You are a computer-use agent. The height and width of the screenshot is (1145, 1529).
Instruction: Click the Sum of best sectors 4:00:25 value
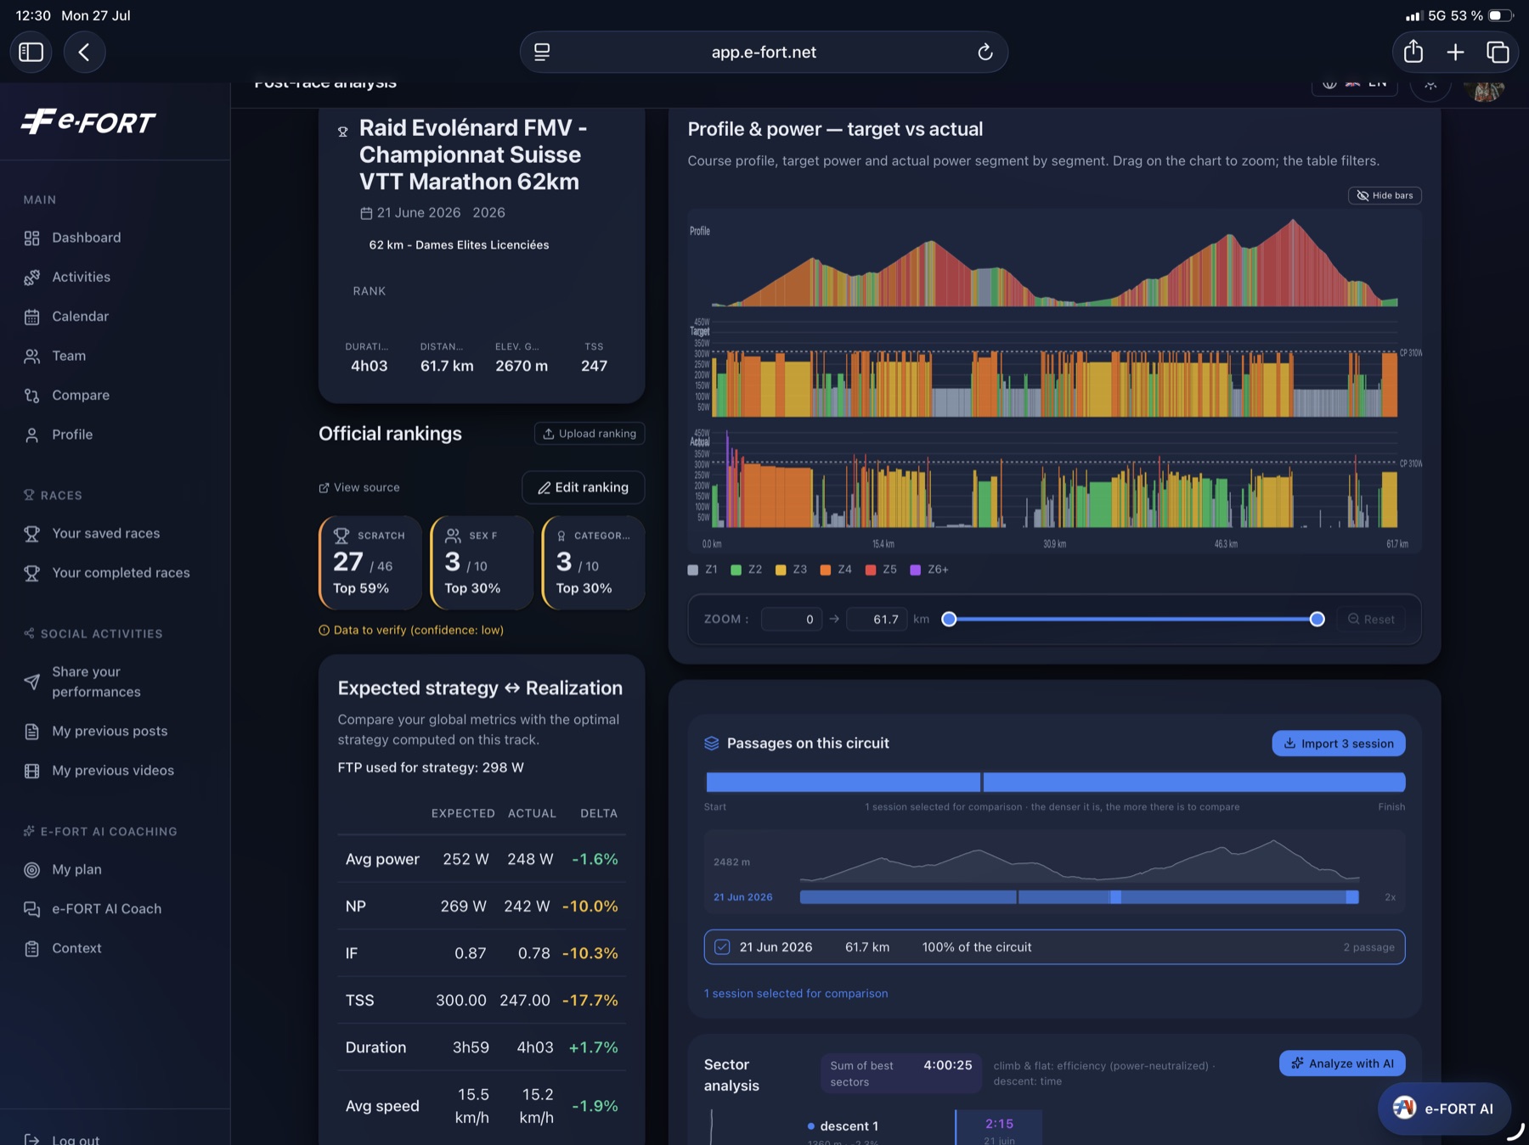click(x=948, y=1065)
